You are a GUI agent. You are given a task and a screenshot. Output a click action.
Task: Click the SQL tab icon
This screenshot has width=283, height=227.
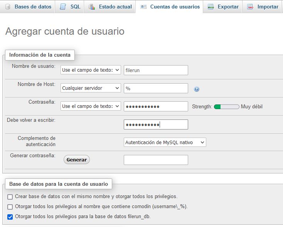coord(63,7)
